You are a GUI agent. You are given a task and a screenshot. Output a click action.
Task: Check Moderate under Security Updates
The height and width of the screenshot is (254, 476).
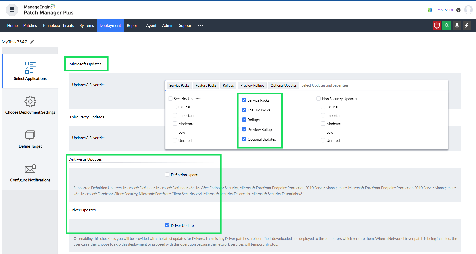(x=175, y=124)
